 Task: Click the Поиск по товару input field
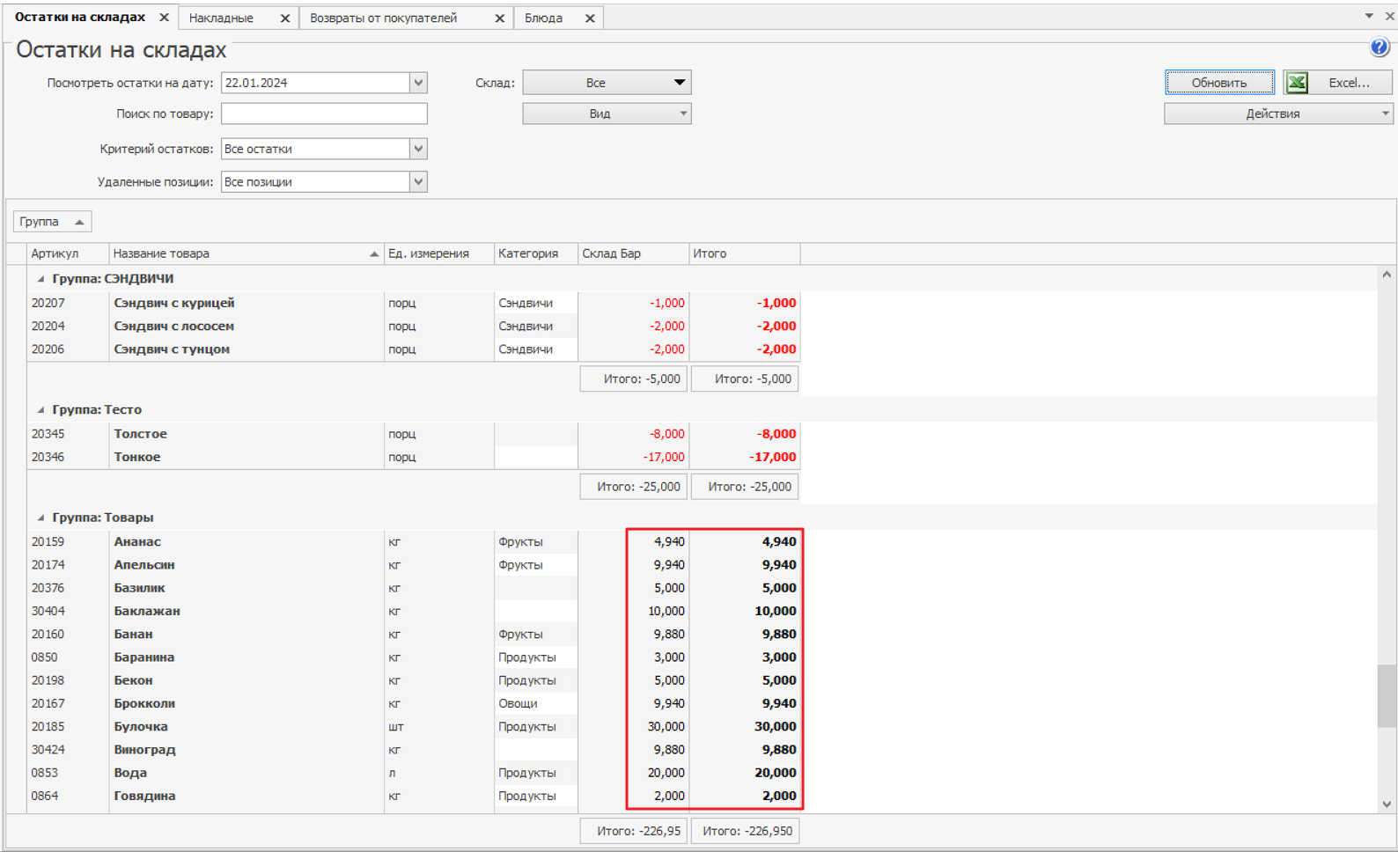324,114
